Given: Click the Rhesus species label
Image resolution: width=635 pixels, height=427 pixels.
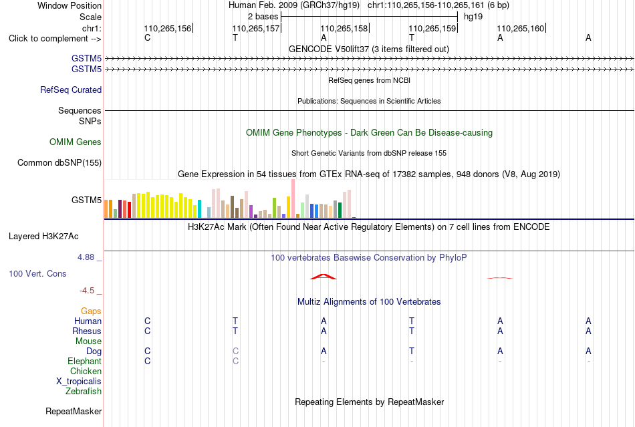Looking at the screenshot, I should pos(87,331).
